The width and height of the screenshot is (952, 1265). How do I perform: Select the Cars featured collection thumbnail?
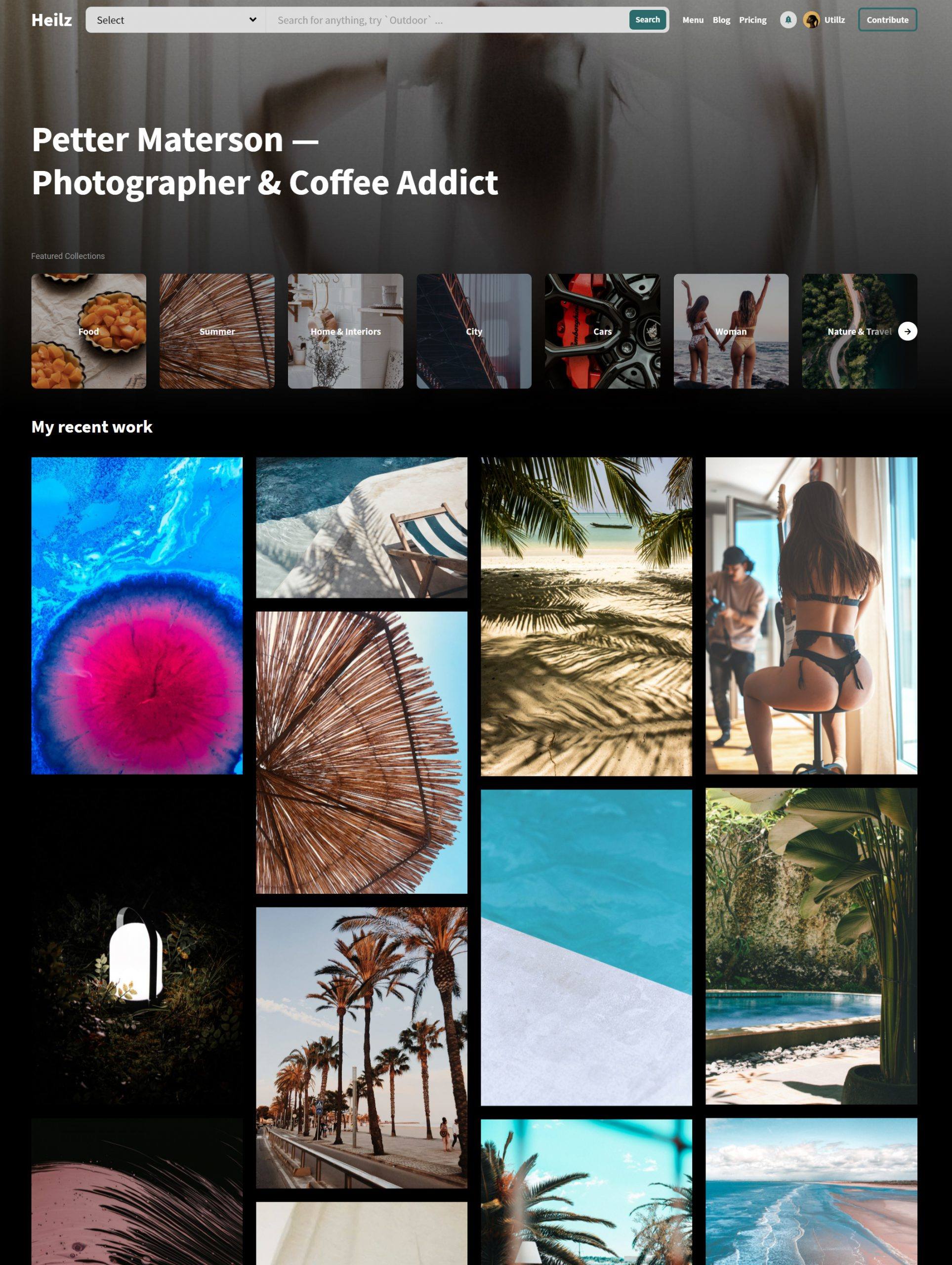coord(602,330)
